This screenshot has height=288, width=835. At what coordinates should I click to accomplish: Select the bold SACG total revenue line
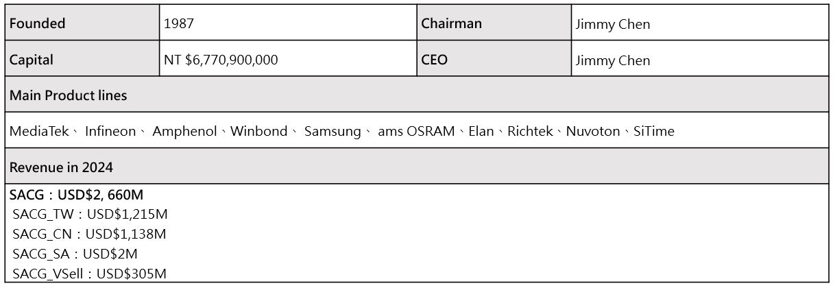point(76,195)
